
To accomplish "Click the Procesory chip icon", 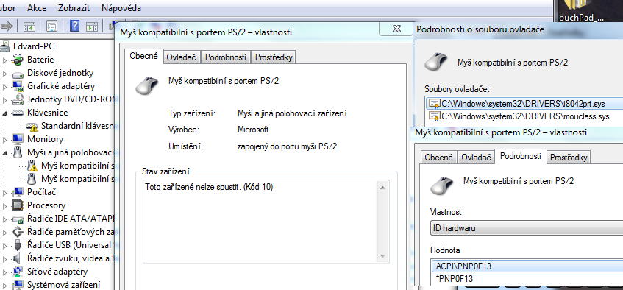I will [x=18, y=205].
